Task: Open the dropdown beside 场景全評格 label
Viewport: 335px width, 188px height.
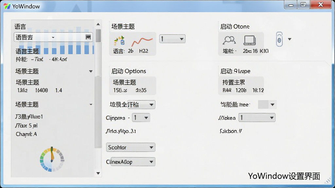Action: [x=141, y=105]
